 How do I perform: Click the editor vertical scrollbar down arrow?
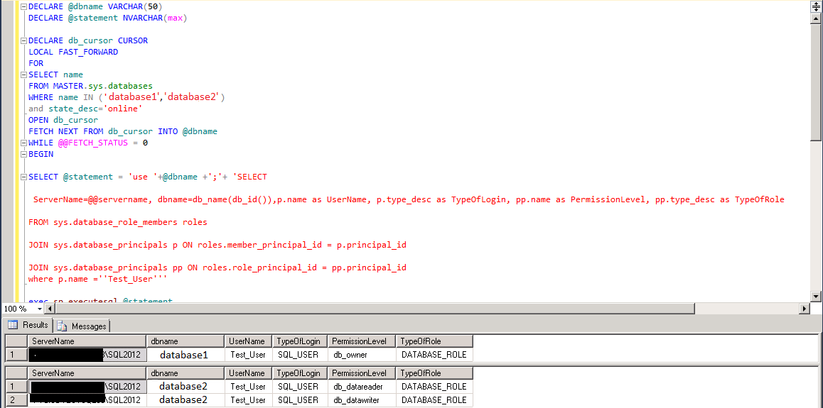click(816, 297)
